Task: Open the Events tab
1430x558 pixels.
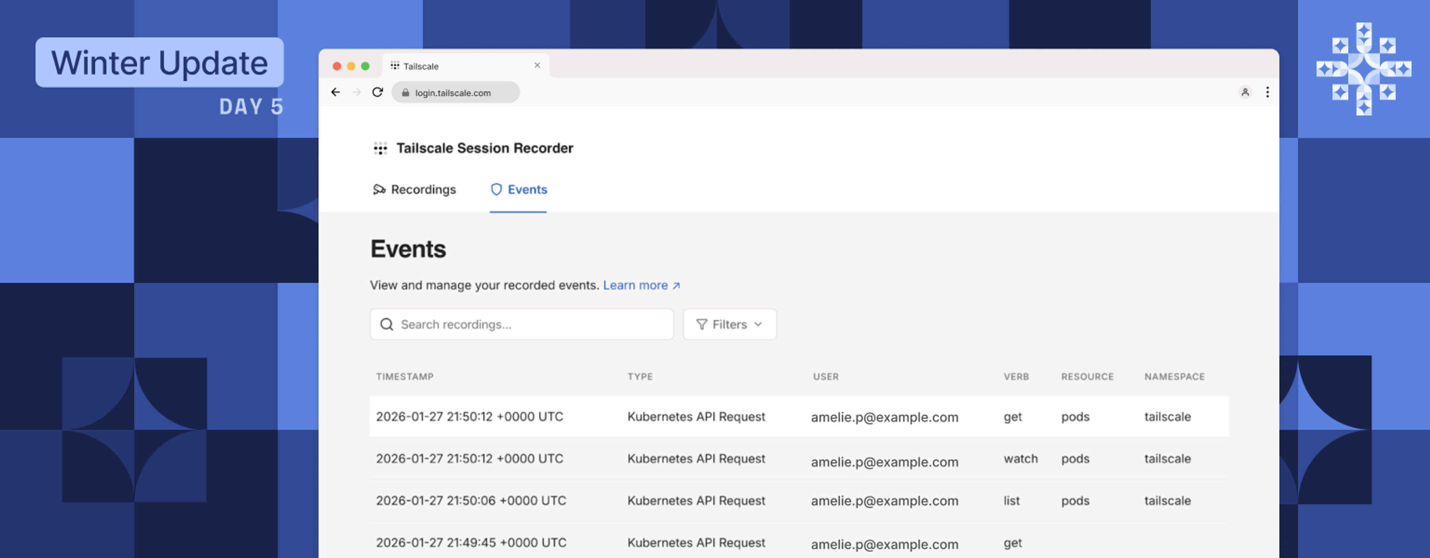Action: tap(518, 190)
